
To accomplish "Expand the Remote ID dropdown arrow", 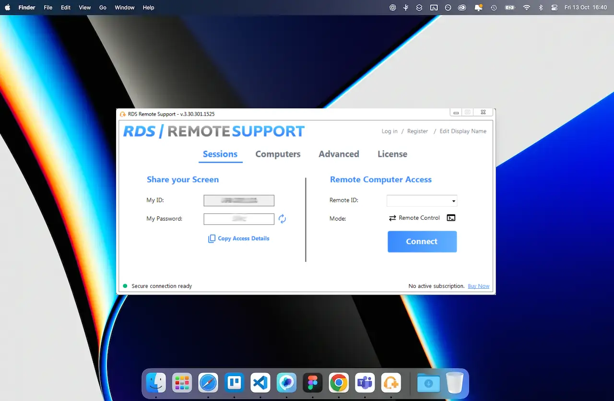I will (453, 201).
